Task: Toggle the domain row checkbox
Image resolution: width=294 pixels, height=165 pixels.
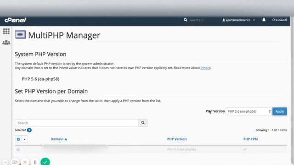Action: tap(18, 149)
